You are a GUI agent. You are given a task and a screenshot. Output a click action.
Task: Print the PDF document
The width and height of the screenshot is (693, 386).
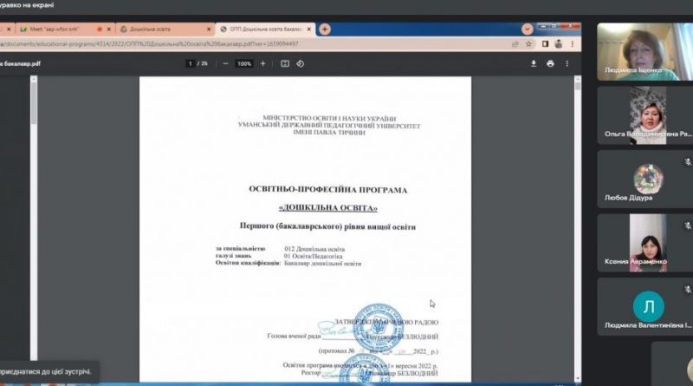[x=550, y=63]
